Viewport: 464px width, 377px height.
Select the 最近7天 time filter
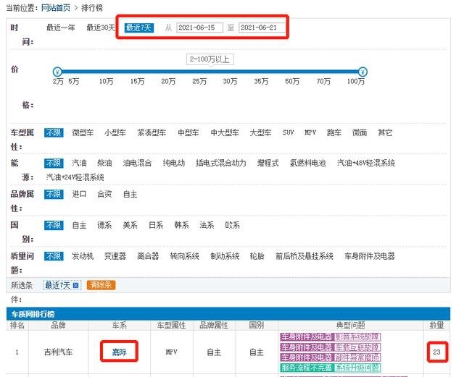pyautogui.click(x=138, y=27)
